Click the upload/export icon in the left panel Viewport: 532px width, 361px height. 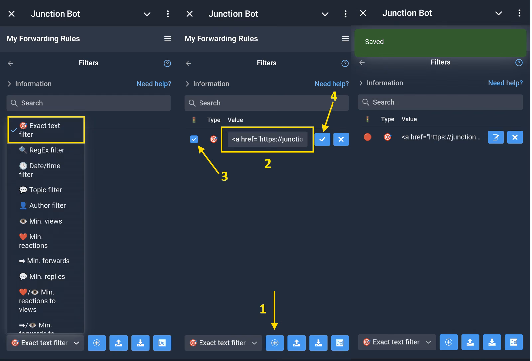click(x=119, y=343)
